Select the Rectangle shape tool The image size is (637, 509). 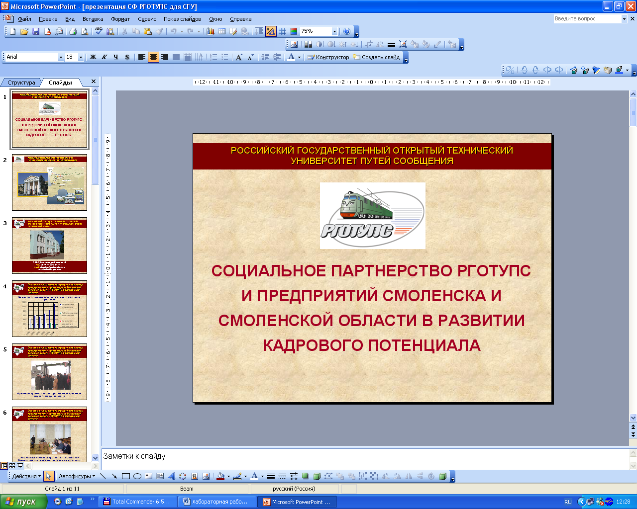(125, 476)
